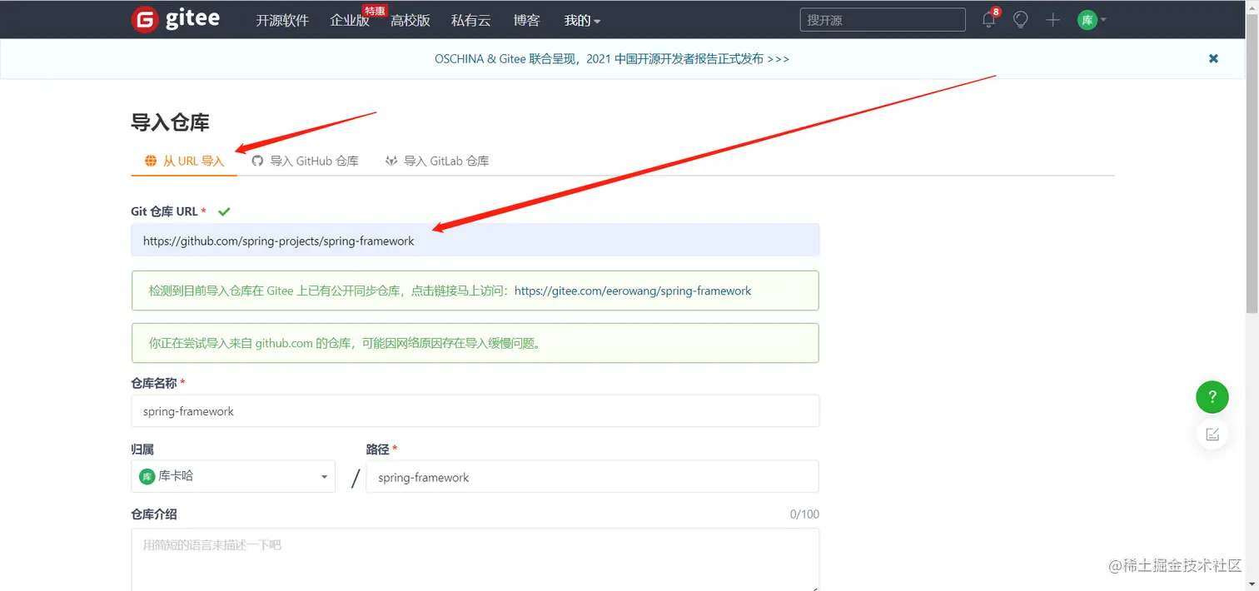1259x591 pixels.
Task: Click the 导入仓库 page heading
Action: 170,122
